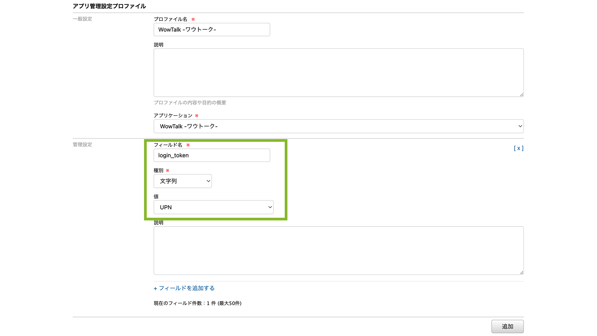The image size is (597, 336).
Task: Click the プロファイルの内容や目的の概要 hint text
Action: coord(190,102)
